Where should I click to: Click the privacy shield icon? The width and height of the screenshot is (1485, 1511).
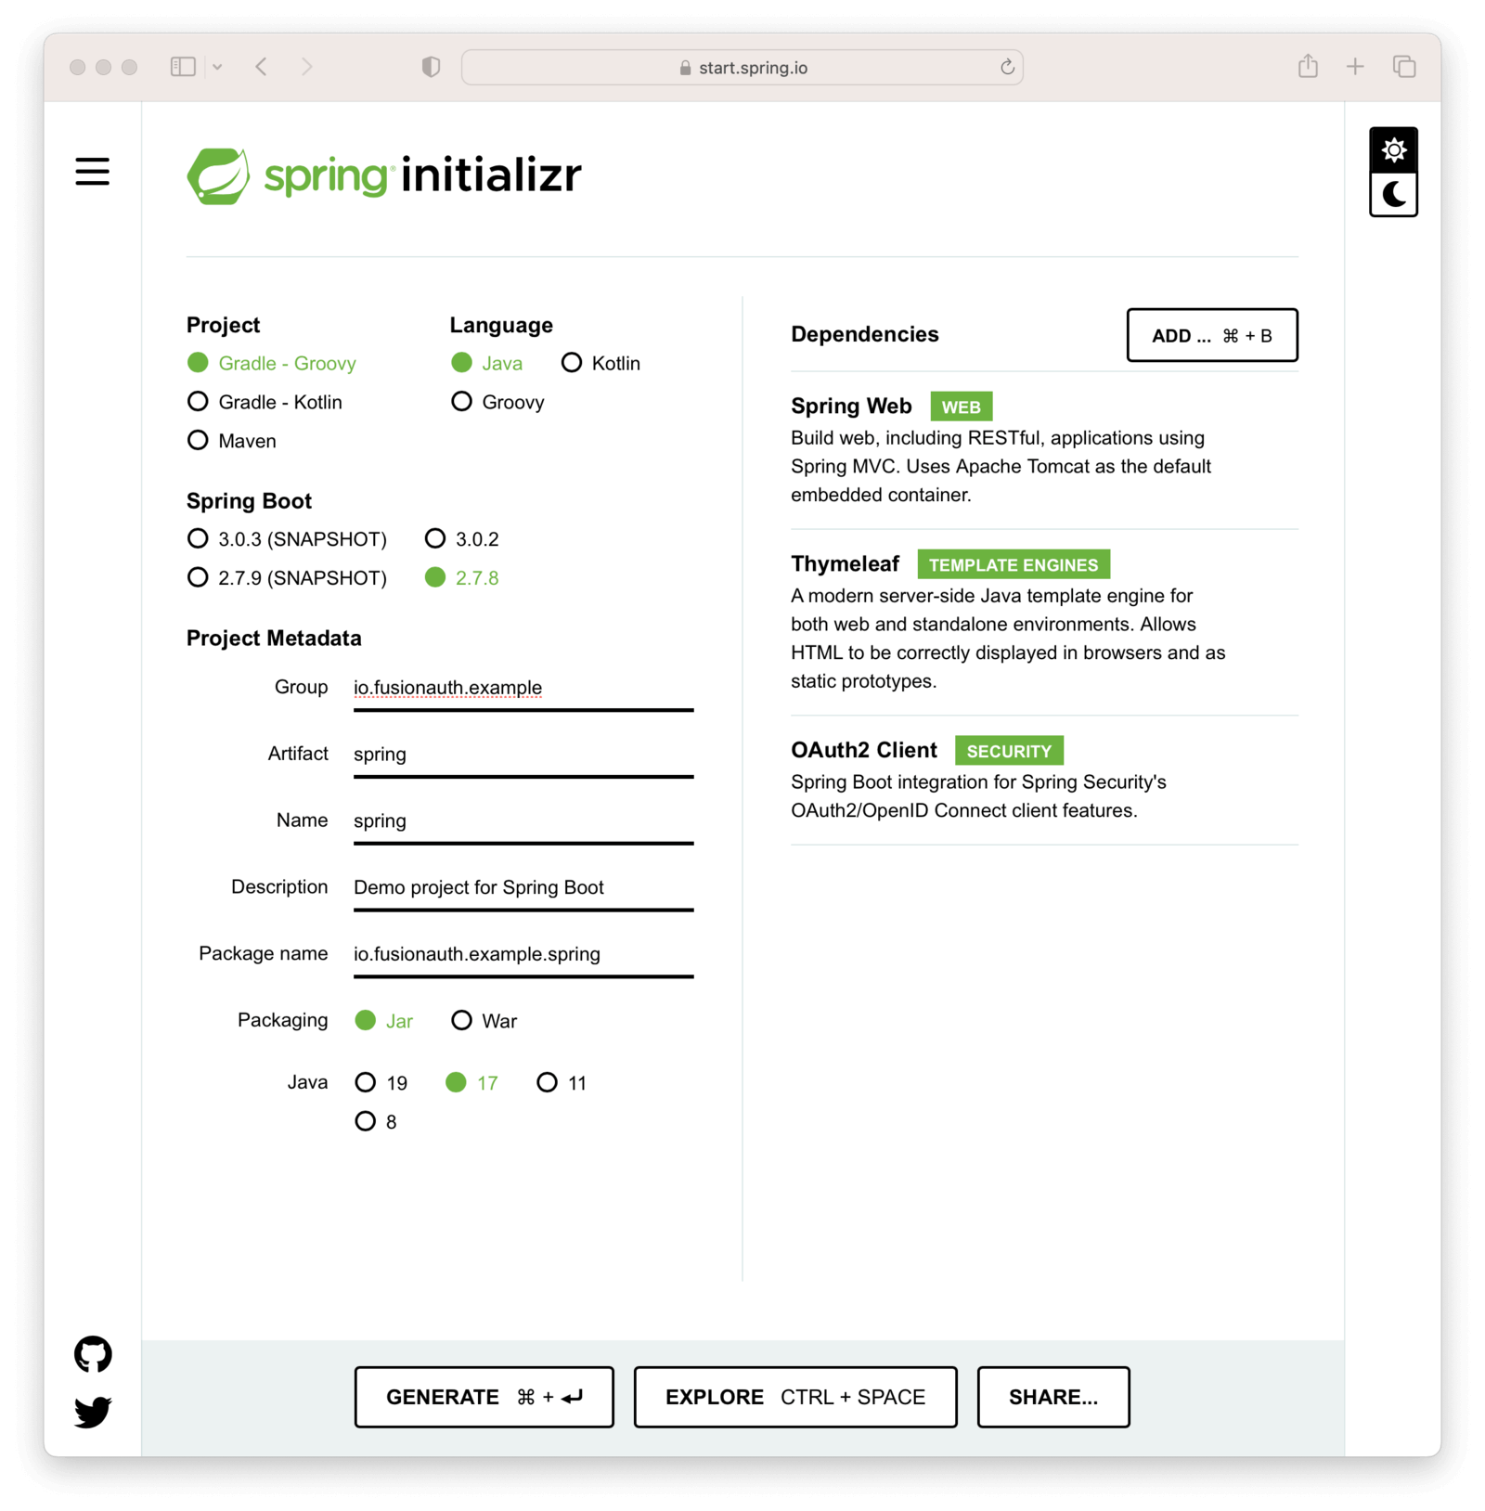431,67
